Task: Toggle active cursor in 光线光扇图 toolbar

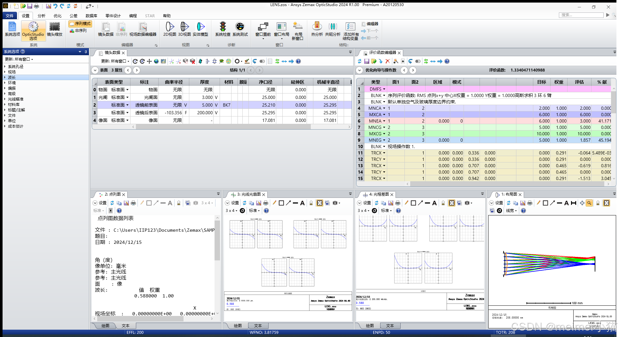Action: click(320, 203)
